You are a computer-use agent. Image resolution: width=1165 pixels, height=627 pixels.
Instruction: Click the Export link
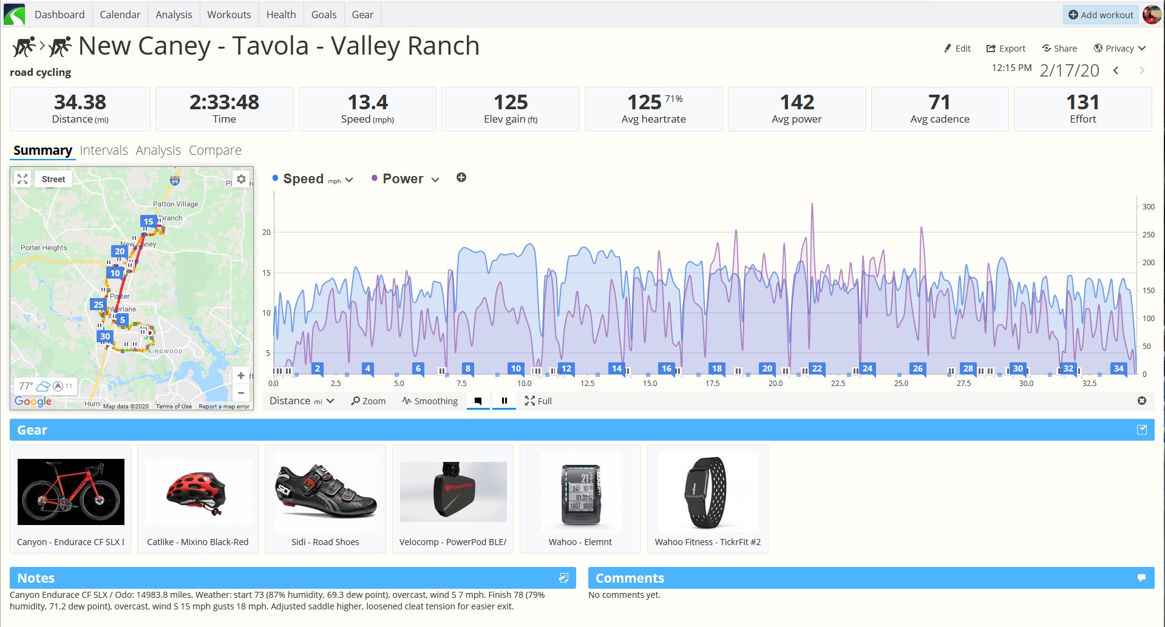1005,49
